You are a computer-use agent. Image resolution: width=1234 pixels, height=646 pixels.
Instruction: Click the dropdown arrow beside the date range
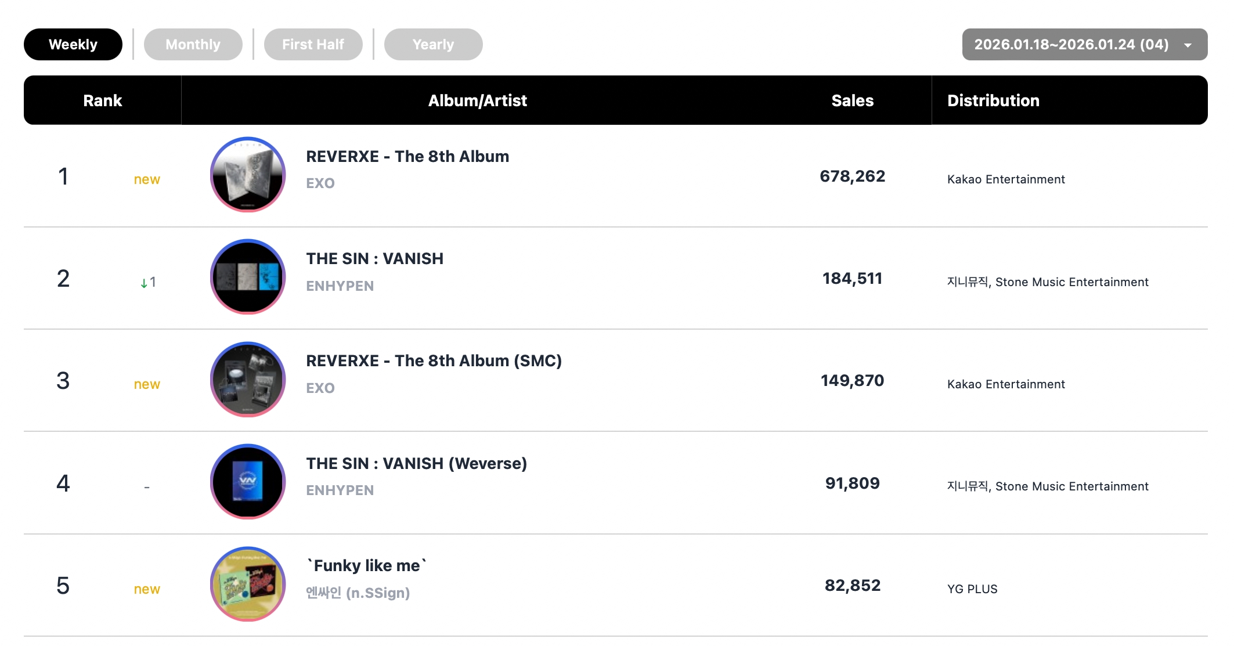pos(1188,45)
